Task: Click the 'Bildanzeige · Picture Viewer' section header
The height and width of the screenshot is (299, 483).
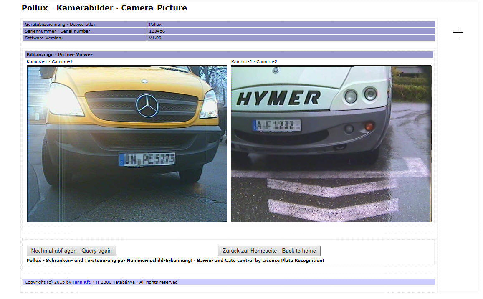Action: tap(229, 55)
